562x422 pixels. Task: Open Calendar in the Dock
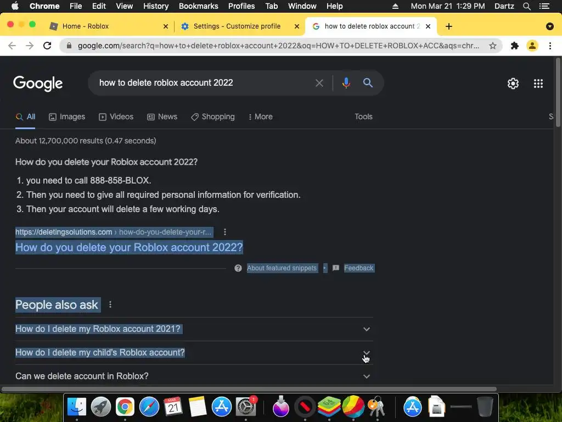point(173,407)
